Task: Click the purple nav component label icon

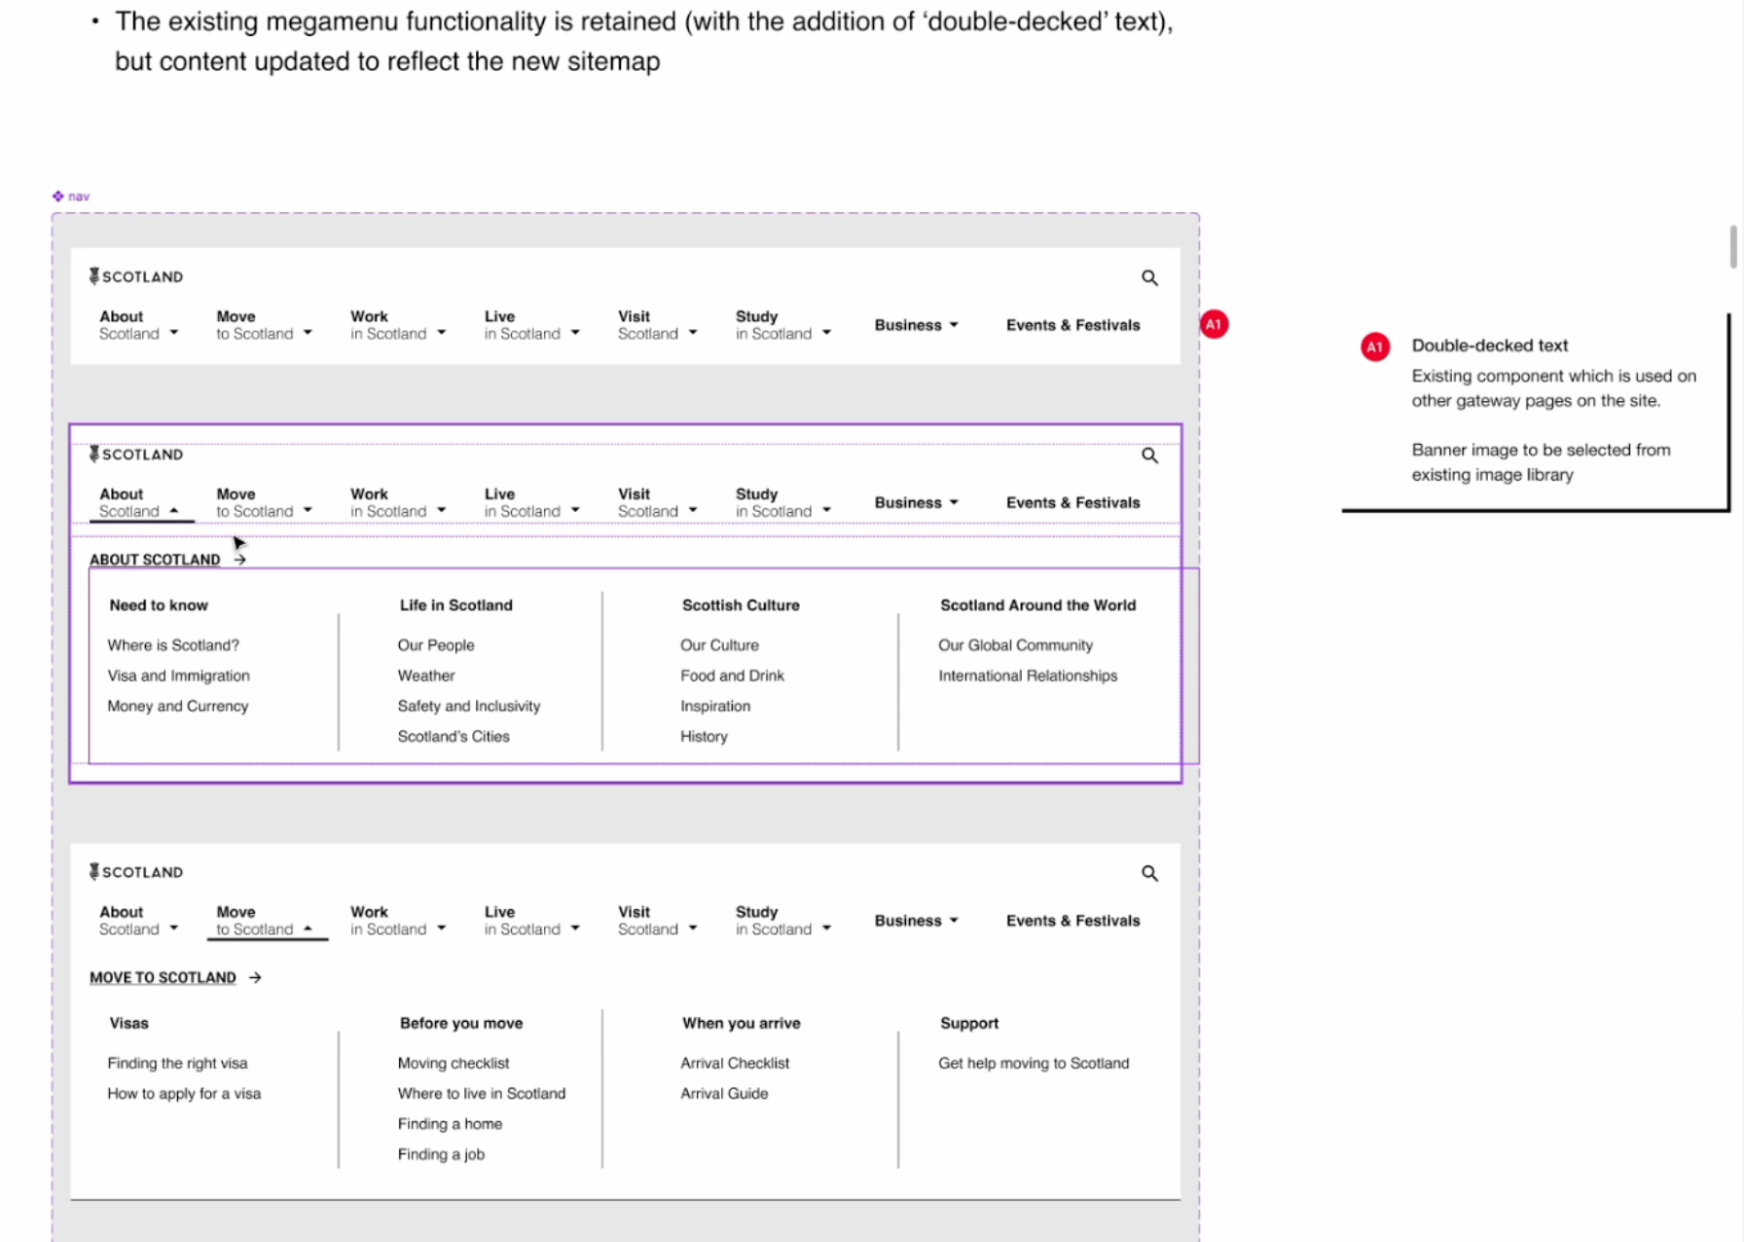Action: 58,196
